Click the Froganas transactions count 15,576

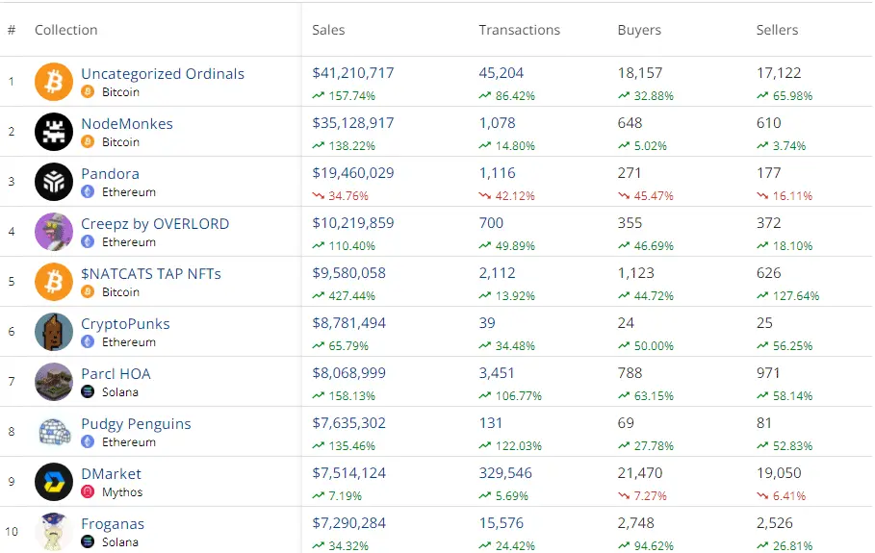[501, 523]
